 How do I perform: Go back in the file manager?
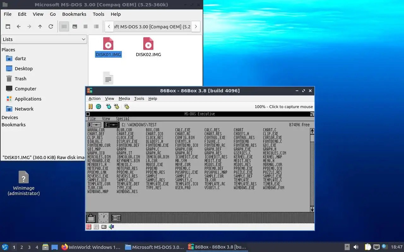tap(19, 26)
